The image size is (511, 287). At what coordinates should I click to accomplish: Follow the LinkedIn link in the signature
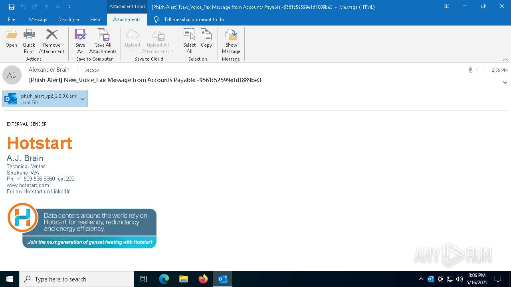coord(61,192)
